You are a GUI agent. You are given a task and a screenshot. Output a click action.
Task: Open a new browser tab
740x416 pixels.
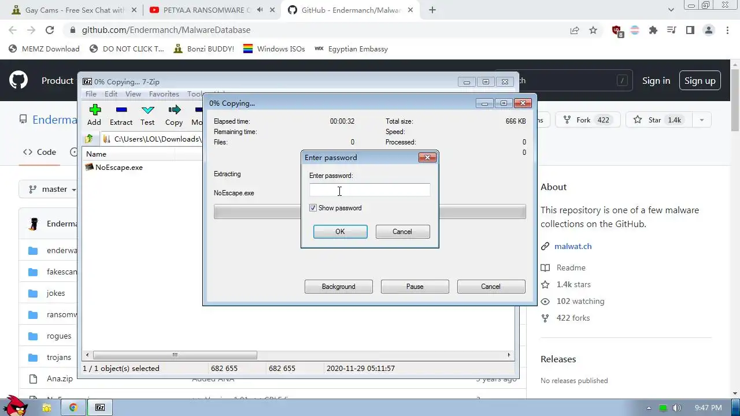[432, 10]
